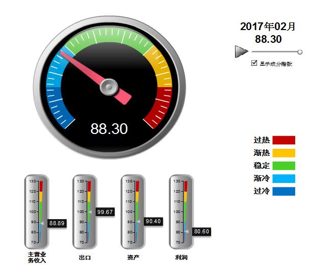
Task: Click the 88.30 reading inside the dial
Action: [109, 129]
